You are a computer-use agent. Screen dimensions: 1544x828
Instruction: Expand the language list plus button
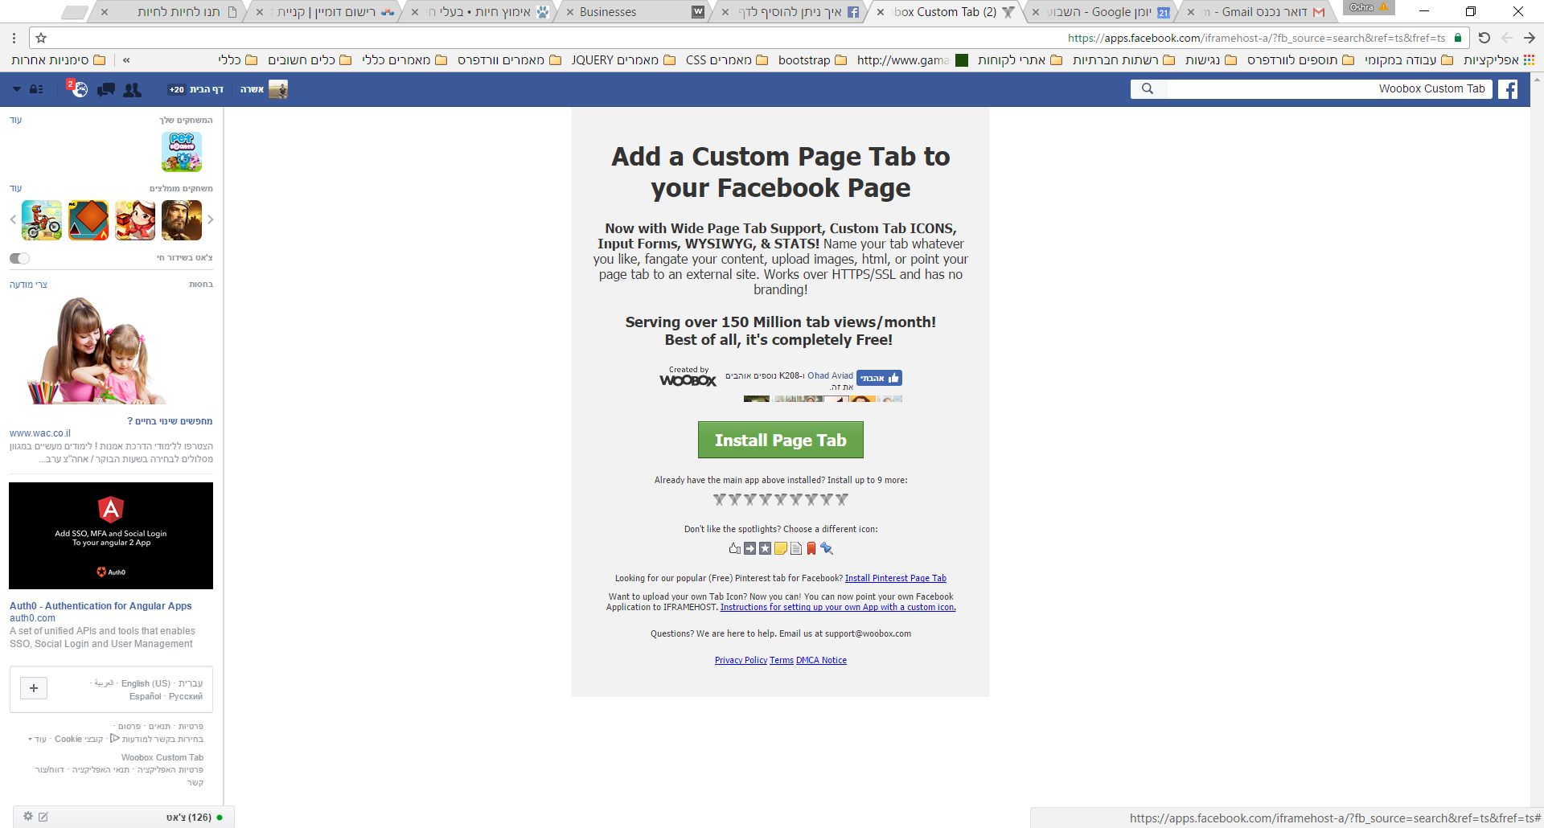tap(34, 688)
